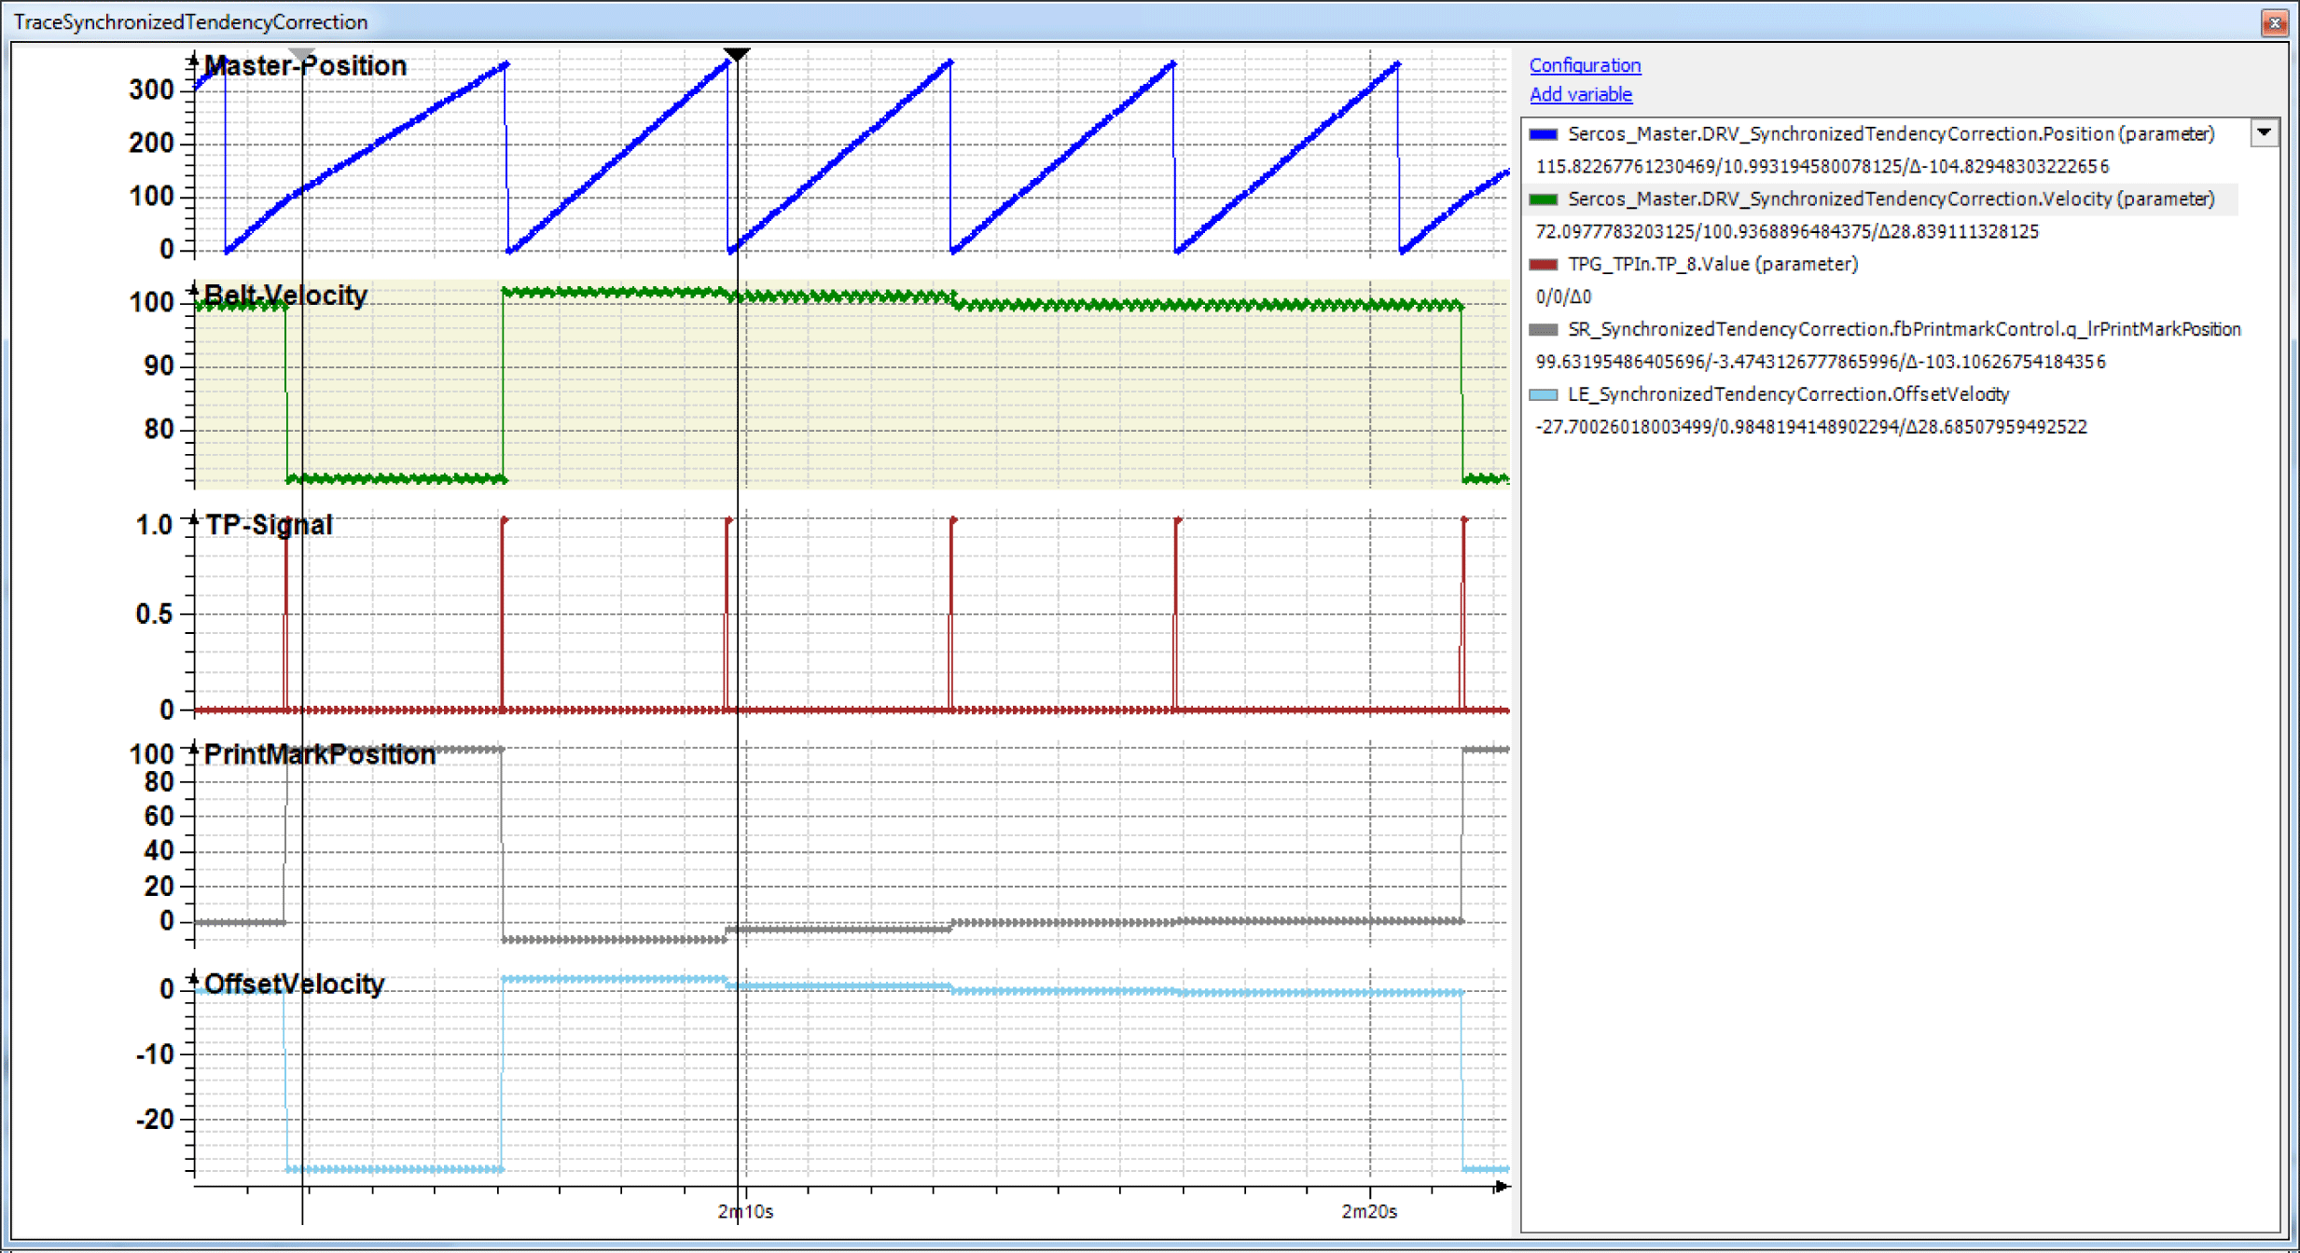Click the red TP_8.Value color swatch
The height and width of the screenshot is (1253, 2300).
(x=1544, y=265)
